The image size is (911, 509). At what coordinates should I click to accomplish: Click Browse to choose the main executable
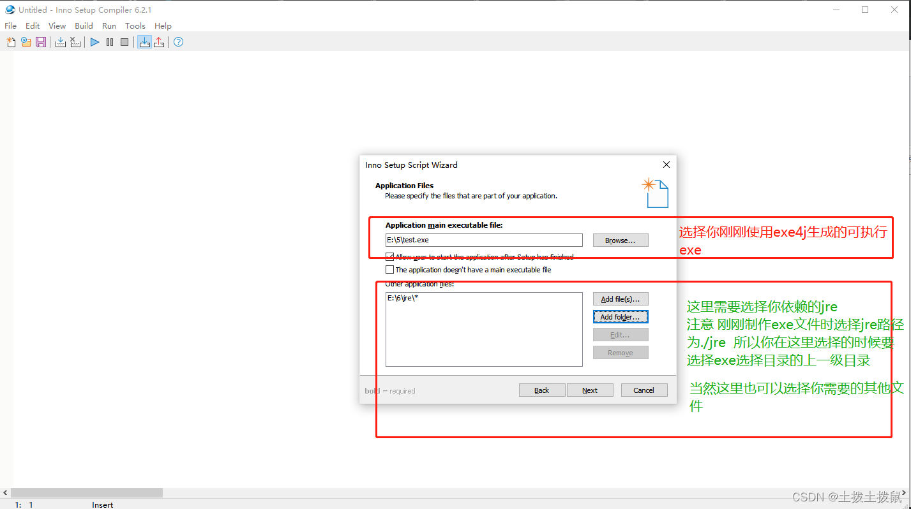point(621,240)
